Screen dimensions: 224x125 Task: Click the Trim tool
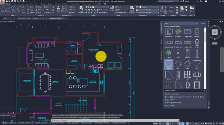point(46,7)
